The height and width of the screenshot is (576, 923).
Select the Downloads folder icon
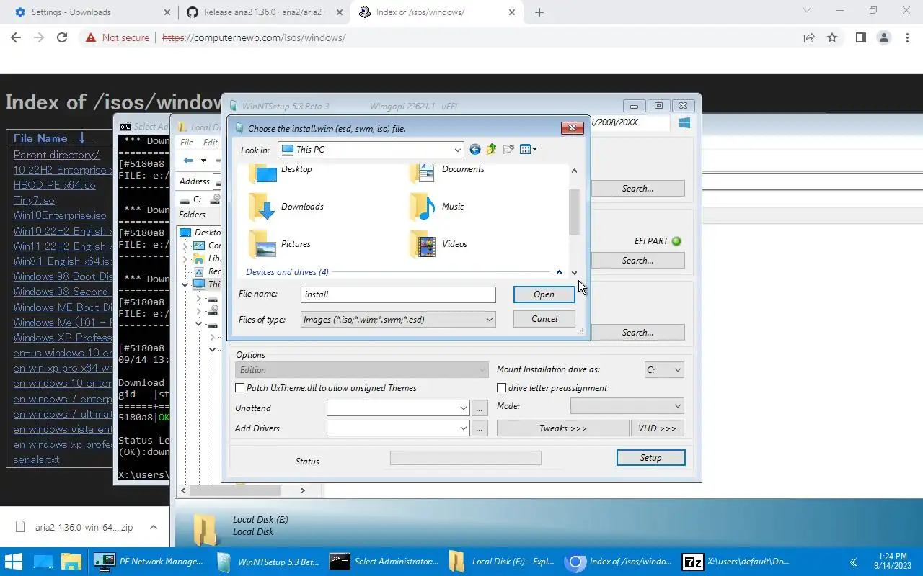262,207
